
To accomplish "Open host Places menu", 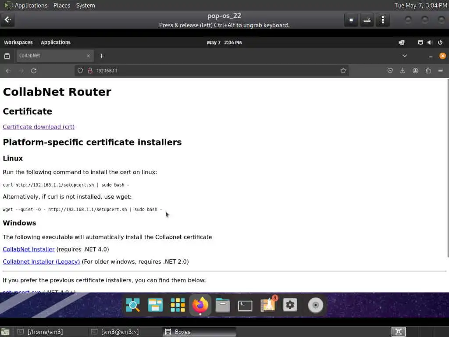I will (62, 5).
